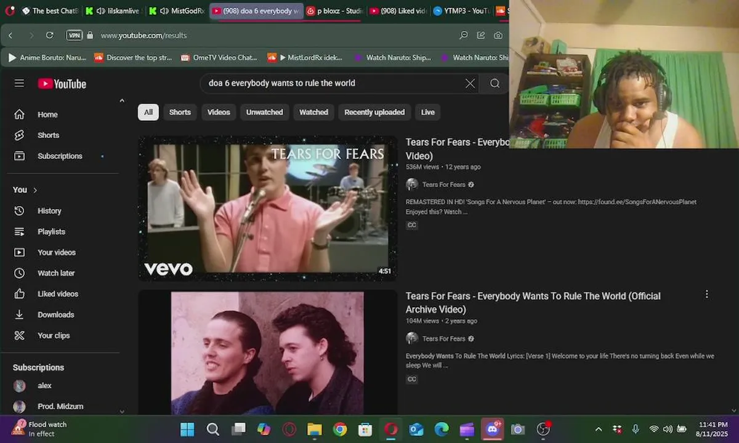Switch to the lilskamlive browser tab

pos(113,11)
